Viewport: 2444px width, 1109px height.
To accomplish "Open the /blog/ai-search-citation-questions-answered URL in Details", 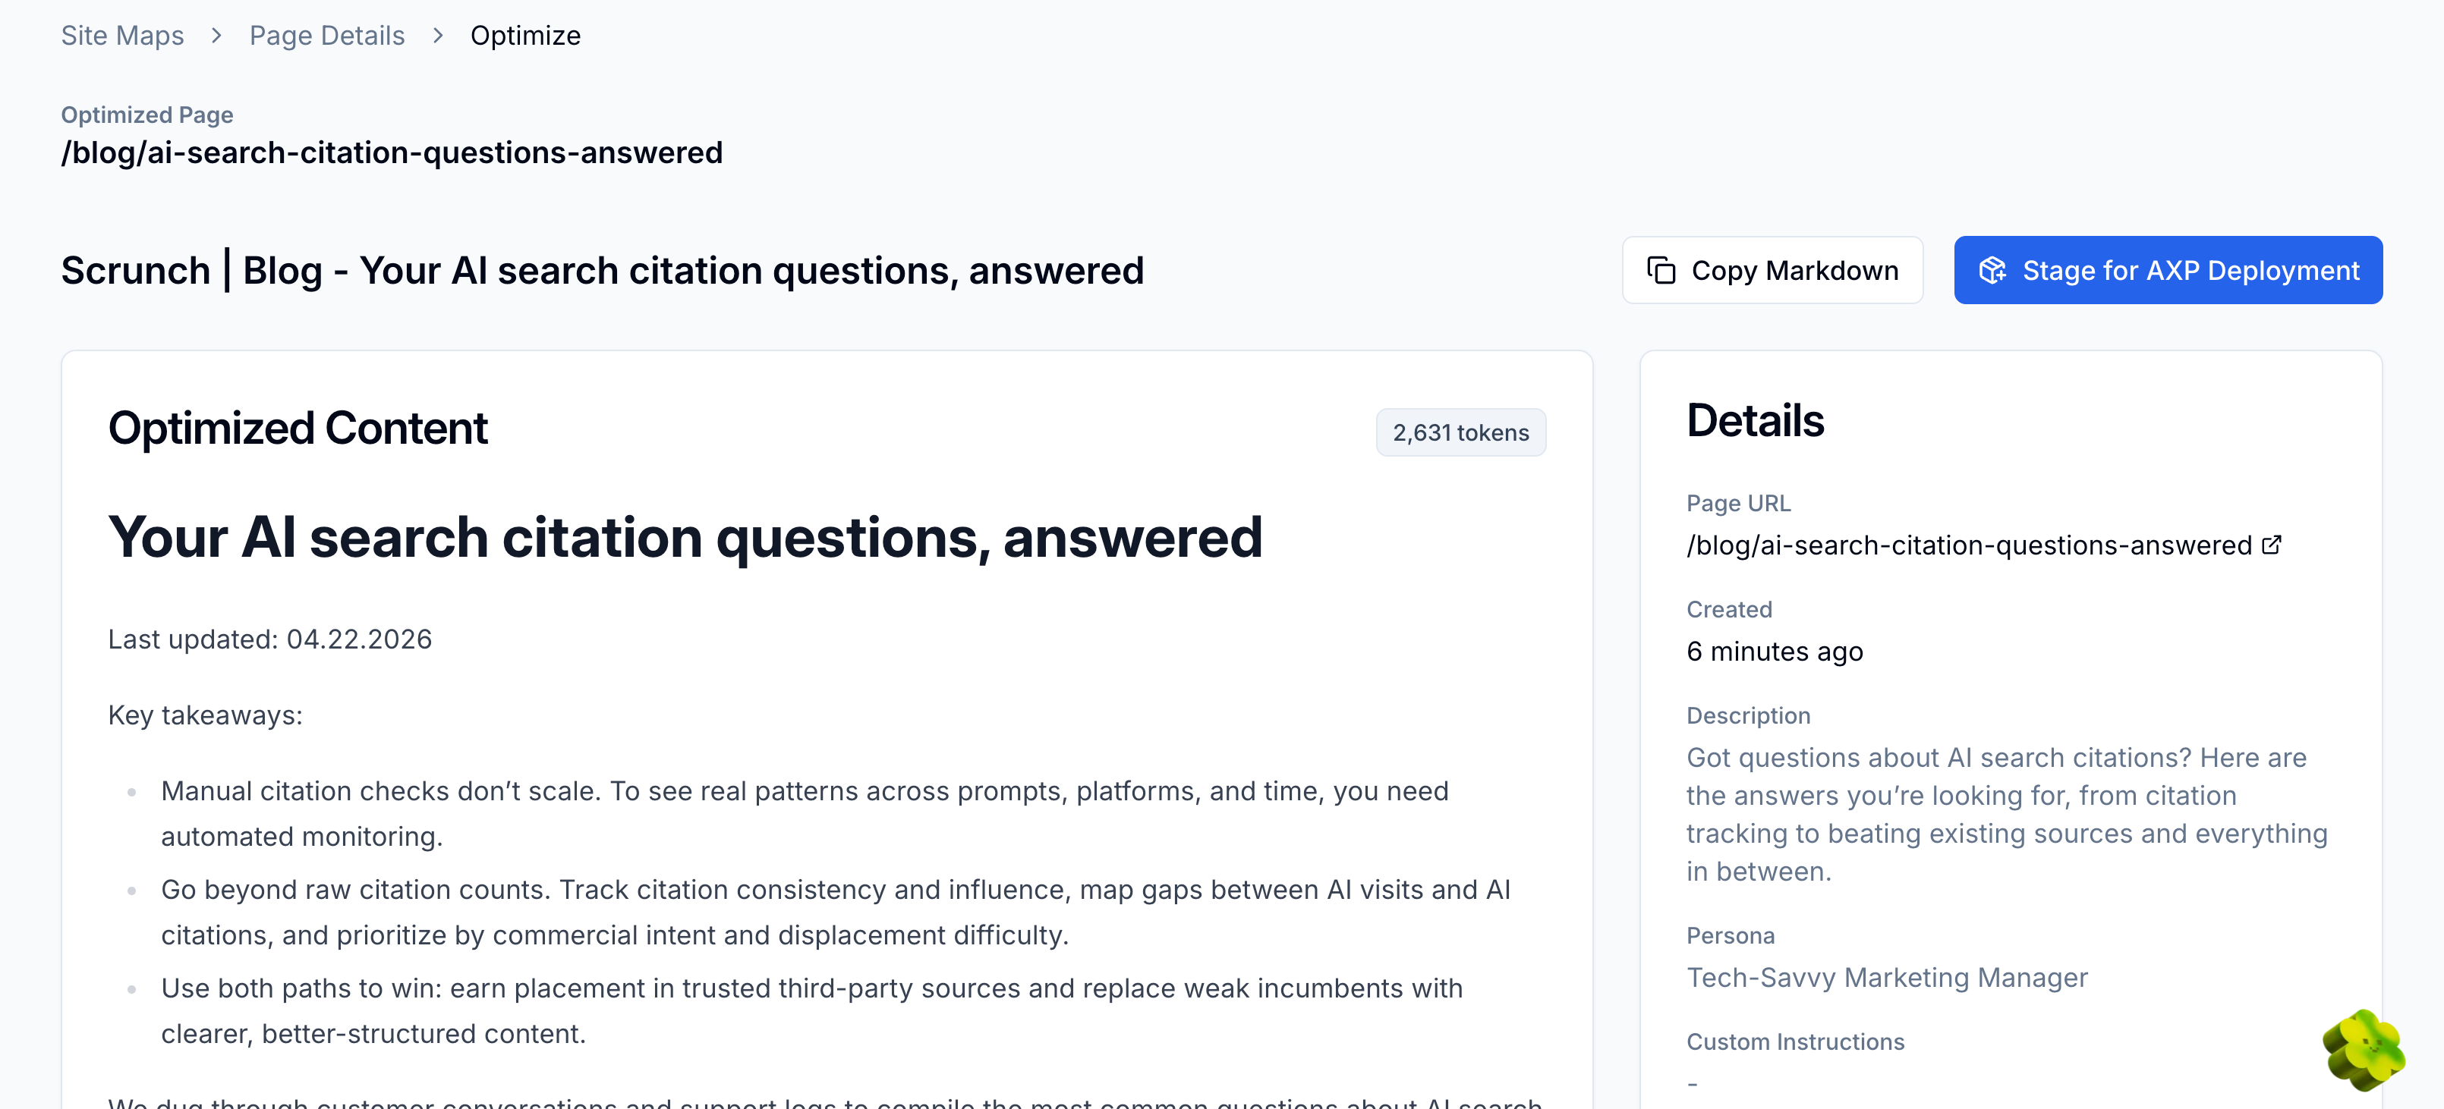I will tap(1970, 545).
